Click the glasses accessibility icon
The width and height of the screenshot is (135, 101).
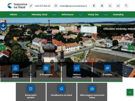[118, 6]
